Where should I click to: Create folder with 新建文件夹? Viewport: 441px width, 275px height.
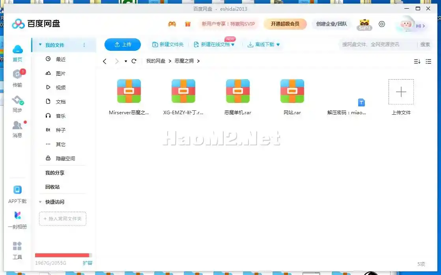click(x=168, y=45)
